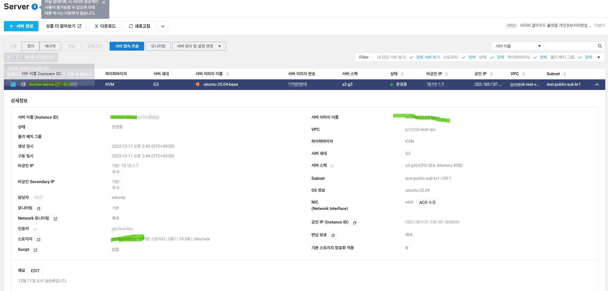
Task: Click icon beside 반납 보호
Action: pyautogui.click(x=333, y=235)
